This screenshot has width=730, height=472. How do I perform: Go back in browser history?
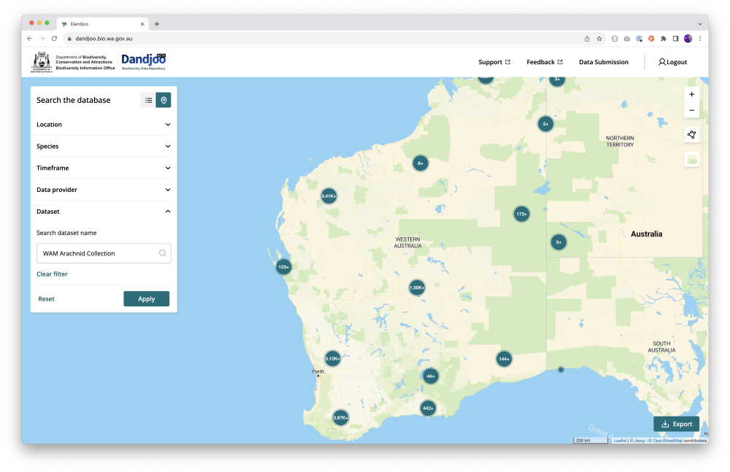point(30,39)
